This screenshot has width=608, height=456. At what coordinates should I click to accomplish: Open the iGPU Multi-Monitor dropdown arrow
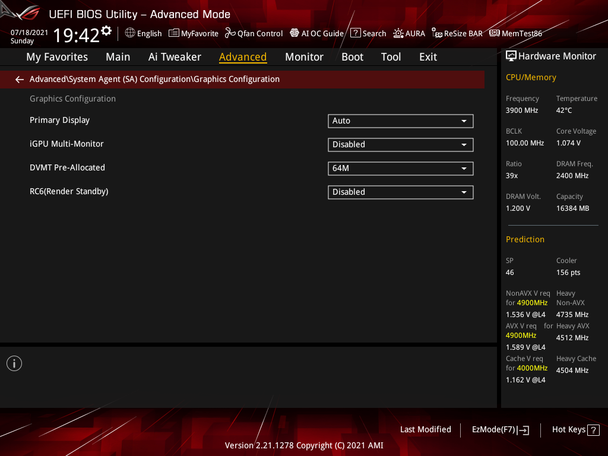coord(464,144)
